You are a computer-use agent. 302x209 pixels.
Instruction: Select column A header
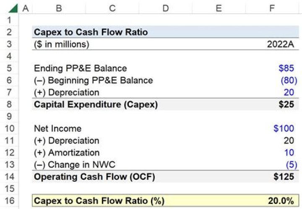[x=25, y=8]
